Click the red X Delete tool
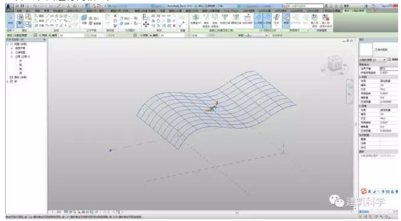Screen dimensions: 401x221 point(174,26)
